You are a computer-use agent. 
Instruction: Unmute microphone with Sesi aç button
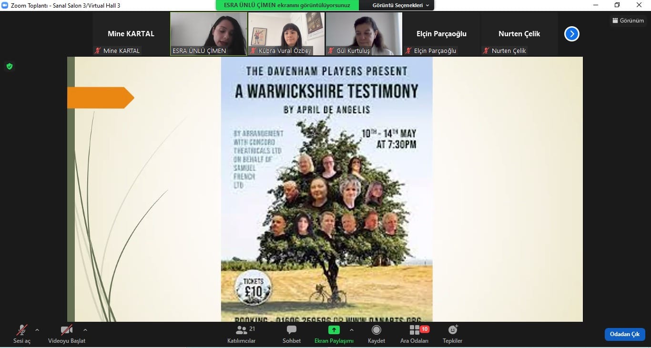(21, 334)
